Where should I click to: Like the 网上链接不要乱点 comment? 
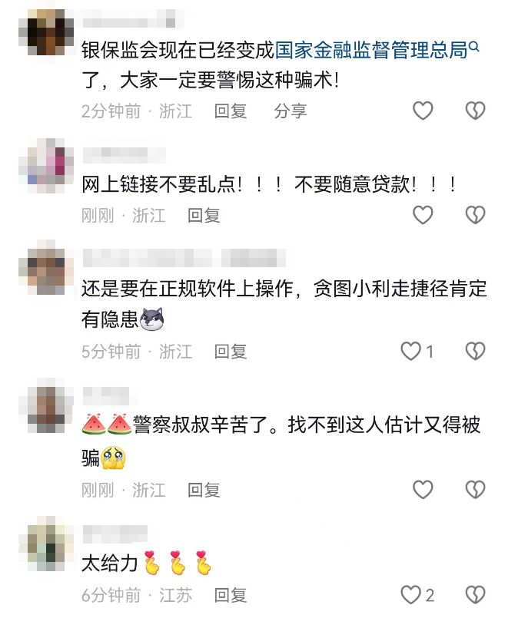coord(423,215)
